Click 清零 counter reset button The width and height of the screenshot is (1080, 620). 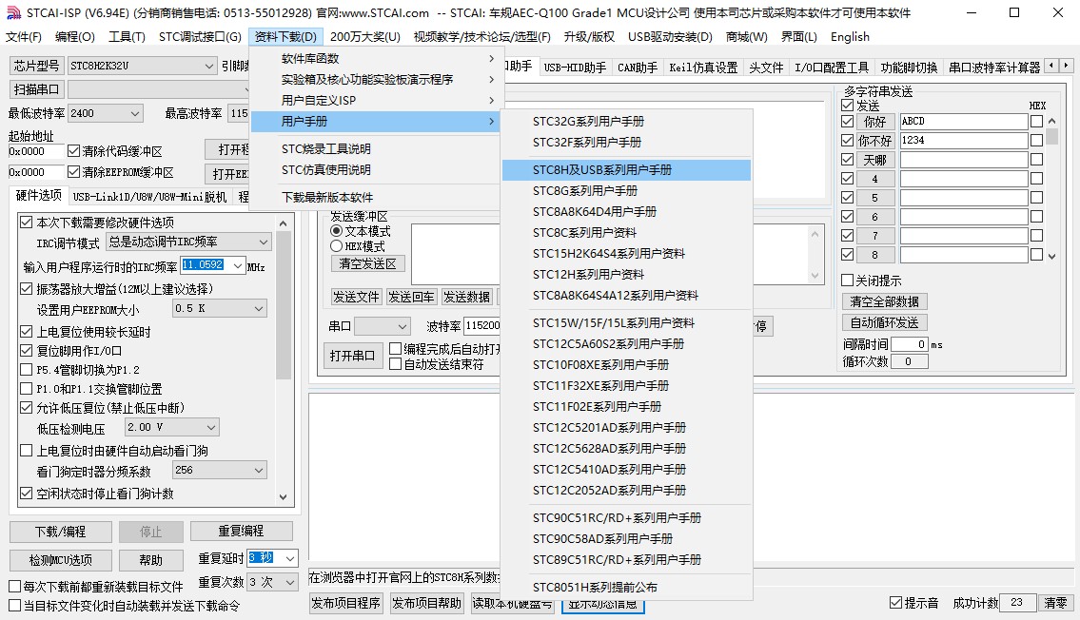1055,603
